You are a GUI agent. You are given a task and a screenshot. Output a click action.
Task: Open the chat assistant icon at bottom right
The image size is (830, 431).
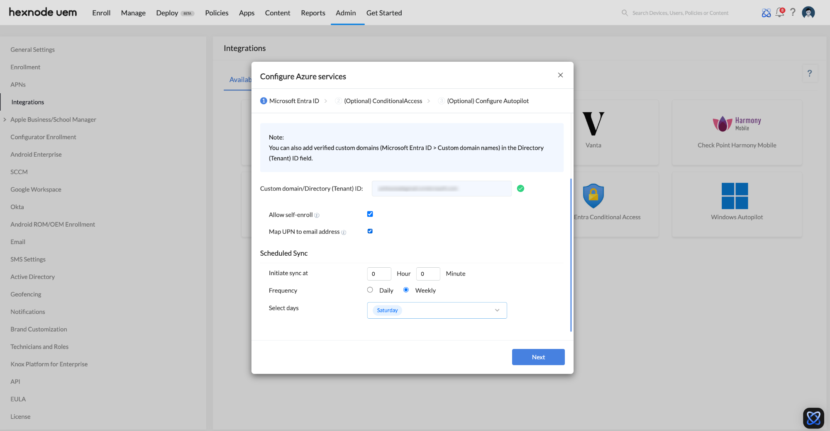(x=813, y=418)
